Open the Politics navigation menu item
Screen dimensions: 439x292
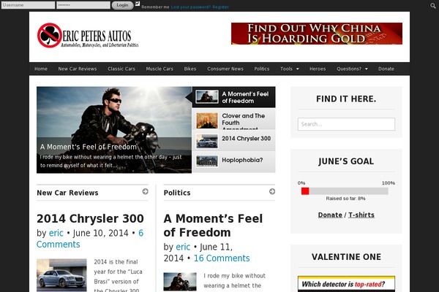click(x=261, y=69)
